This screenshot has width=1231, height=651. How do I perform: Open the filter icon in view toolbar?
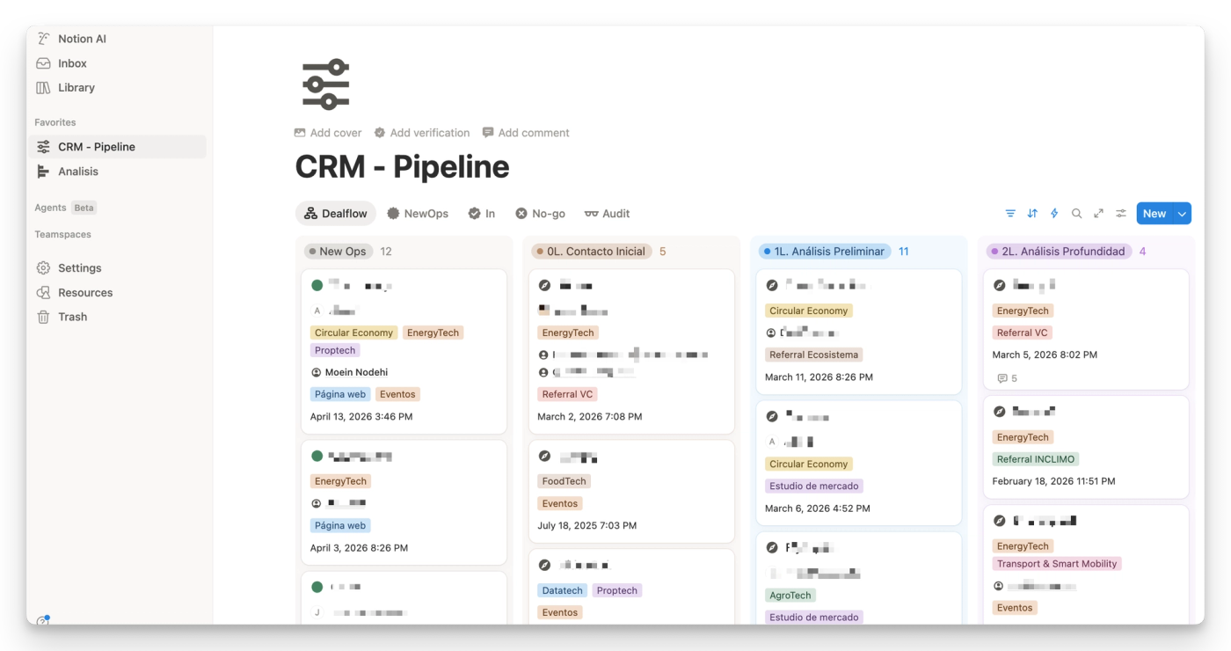tap(1010, 214)
